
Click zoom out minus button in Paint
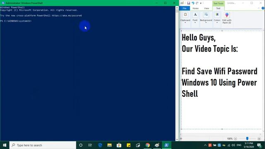pos(236,139)
